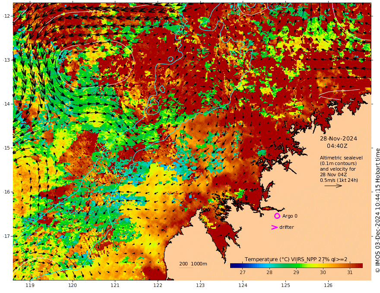Click longitude axis label 121
Screen dimensions: 380x293
pos(115,285)
